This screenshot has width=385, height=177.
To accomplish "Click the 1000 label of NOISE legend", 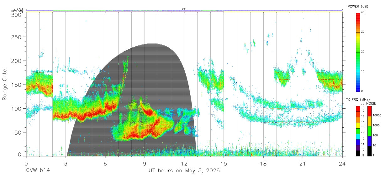I will pos(376,125).
